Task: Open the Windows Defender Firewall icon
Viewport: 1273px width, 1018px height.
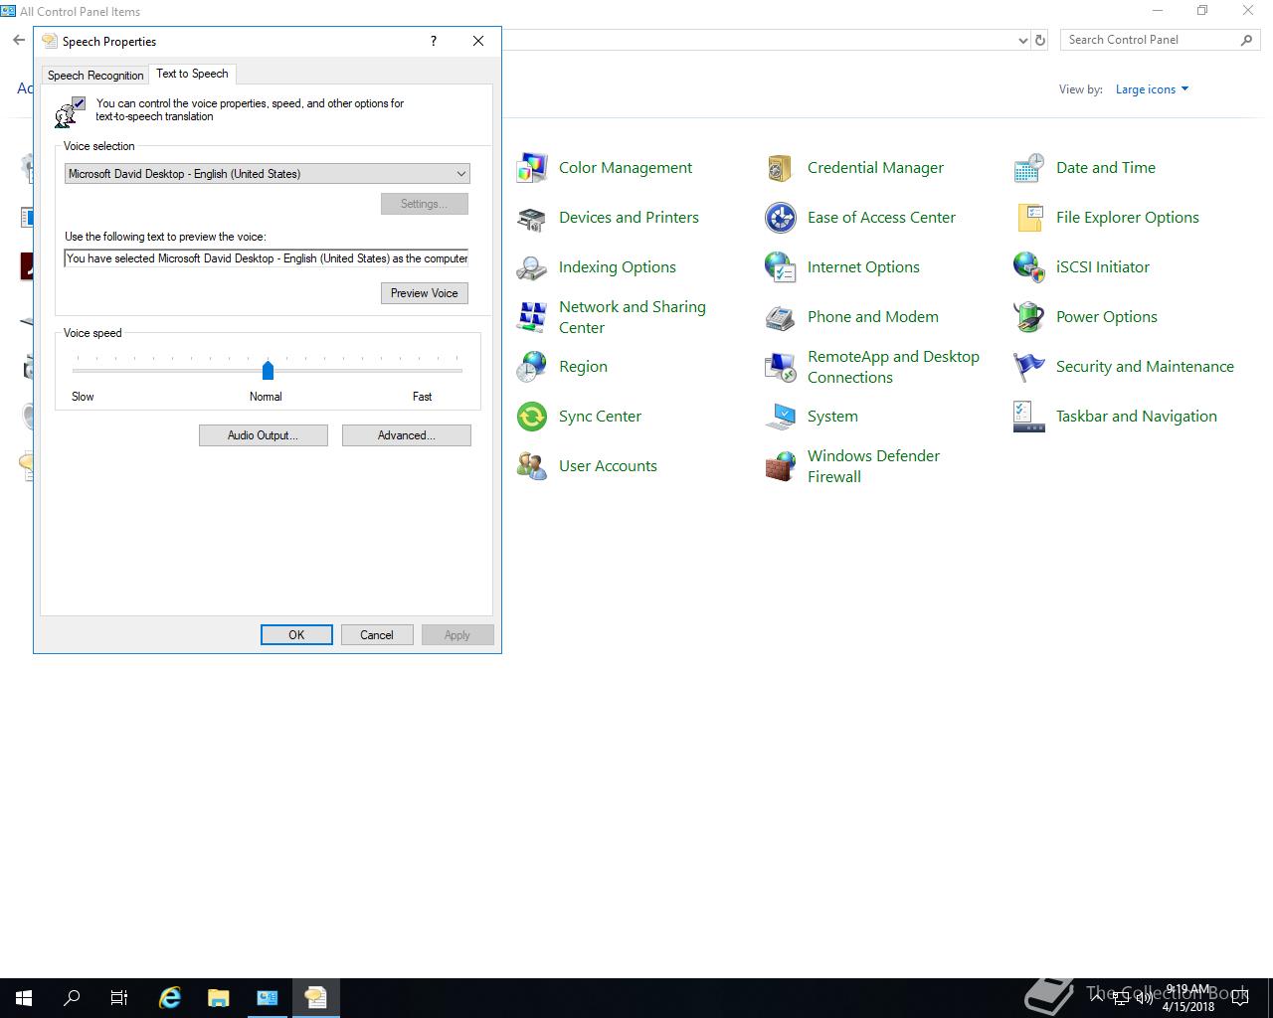Action: click(781, 466)
